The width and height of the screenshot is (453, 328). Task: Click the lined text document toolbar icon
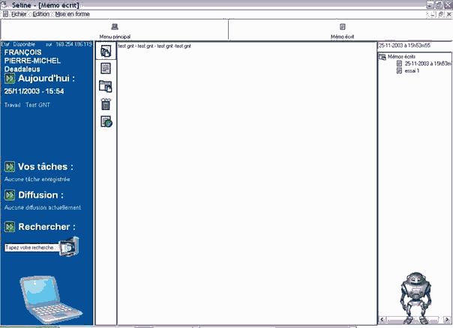click(x=106, y=68)
